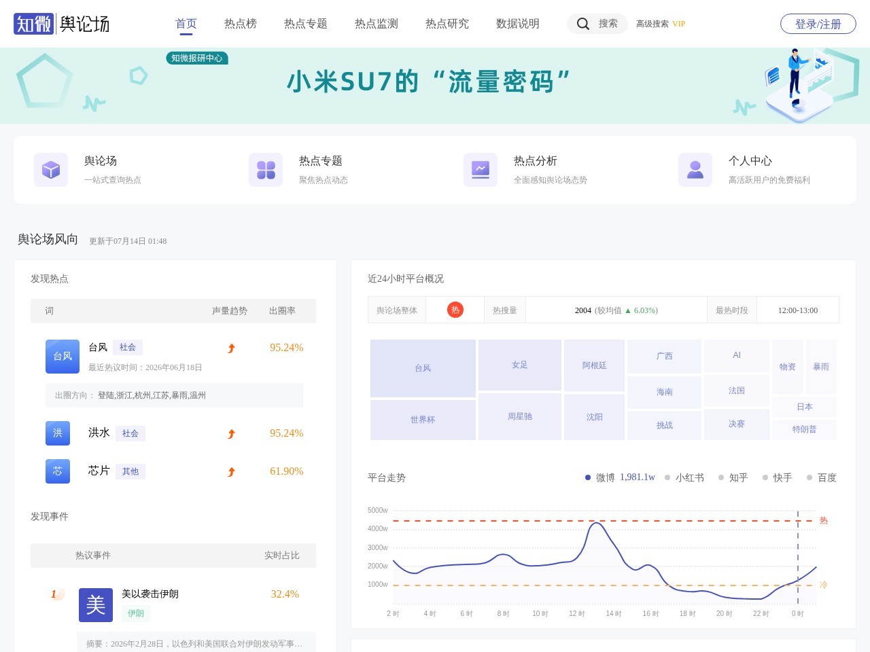Click the blue 台风 keyword badge
The height and width of the screenshot is (652, 870).
(x=63, y=357)
